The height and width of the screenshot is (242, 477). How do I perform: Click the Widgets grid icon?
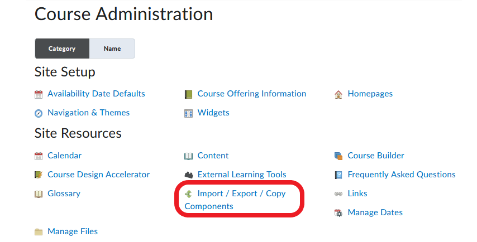(188, 113)
